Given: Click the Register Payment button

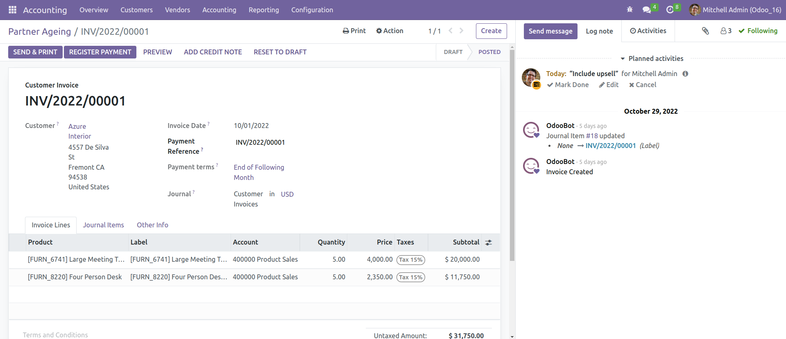Looking at the screenshot, I should [100, 52].
